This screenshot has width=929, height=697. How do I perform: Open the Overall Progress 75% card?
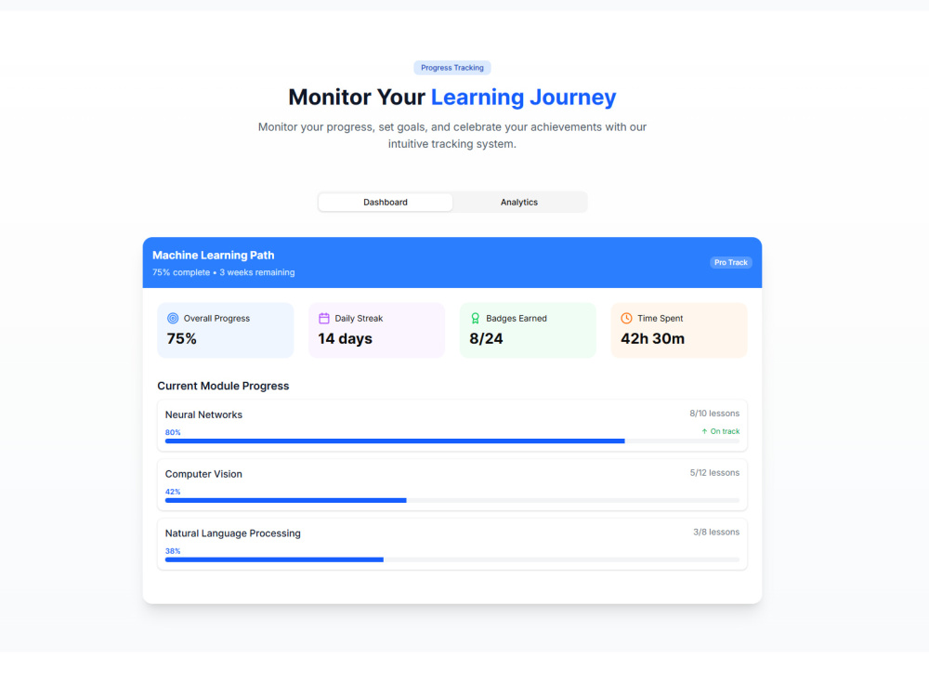pos(225,330)
